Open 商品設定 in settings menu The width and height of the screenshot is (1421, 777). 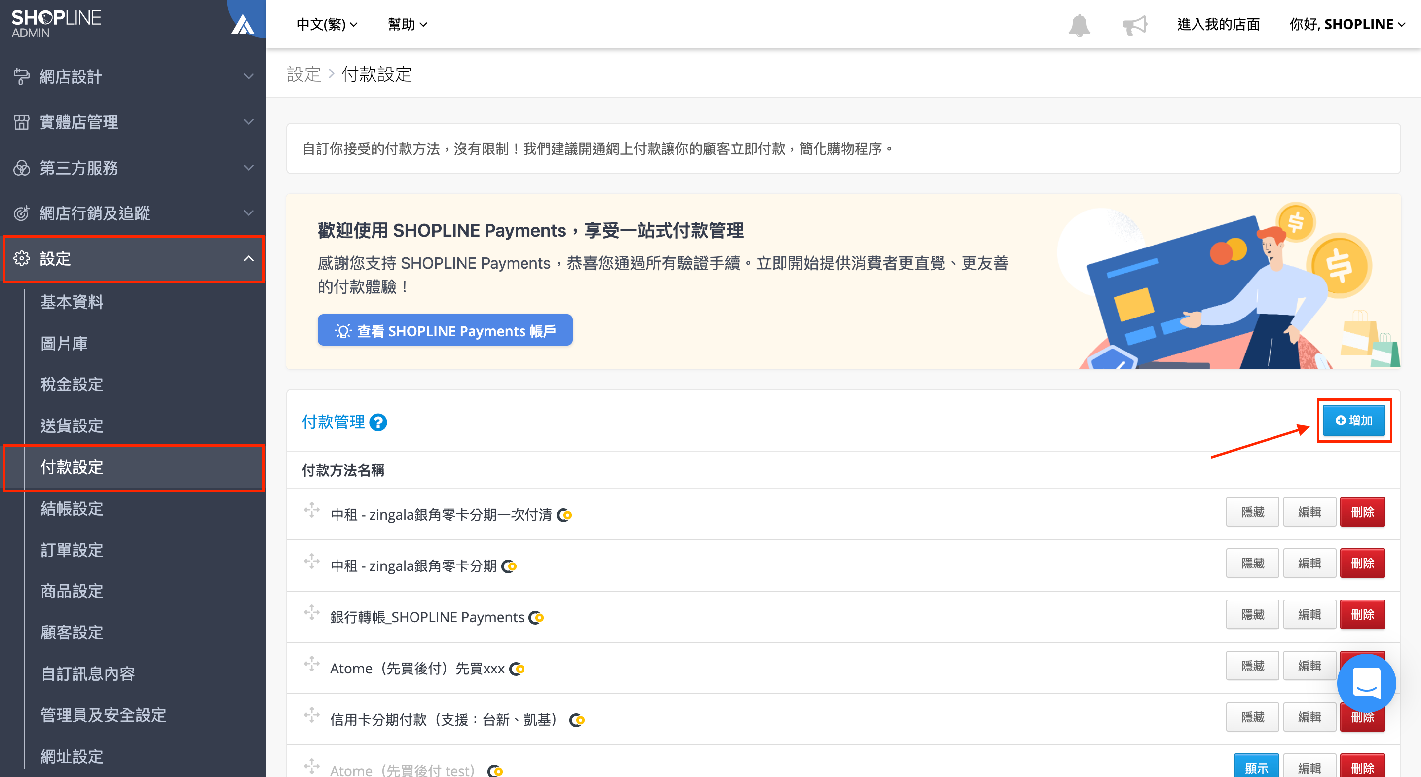tap(72, 591)
